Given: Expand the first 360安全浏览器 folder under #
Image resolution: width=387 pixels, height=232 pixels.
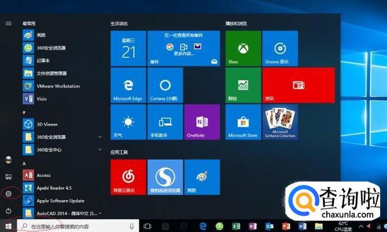Looking at the screenshot, I should click(x=100, y=137).
